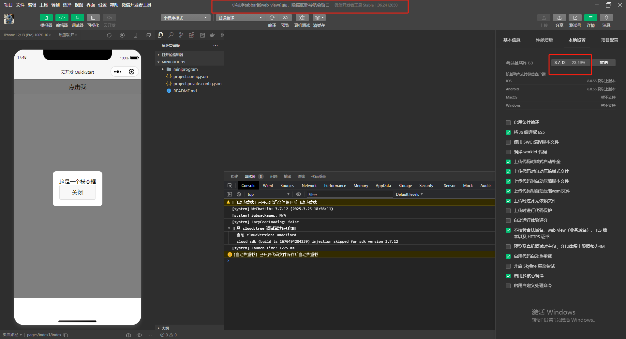Toggle simulator phone device icon

135,35
